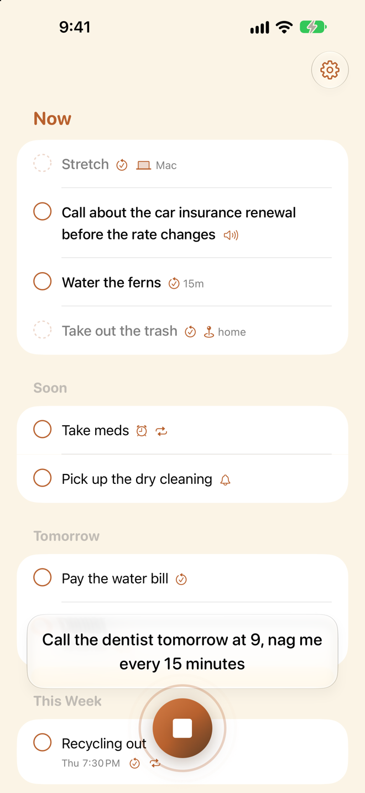Tap the home location pin icon
Image resolution: width=365 pixels, height=793 pixels.
208,332
